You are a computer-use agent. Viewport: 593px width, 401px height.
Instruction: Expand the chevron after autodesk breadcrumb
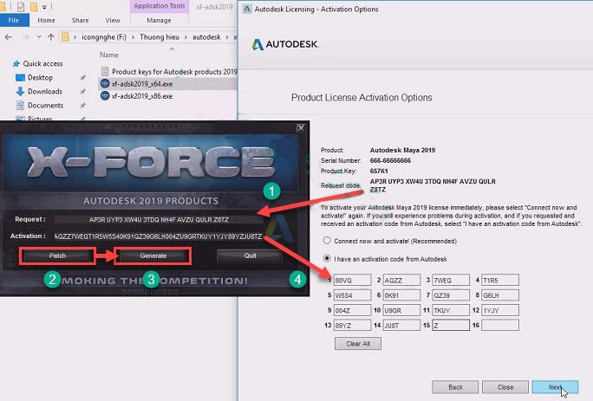pyautogui.click(x=227, y=37)
